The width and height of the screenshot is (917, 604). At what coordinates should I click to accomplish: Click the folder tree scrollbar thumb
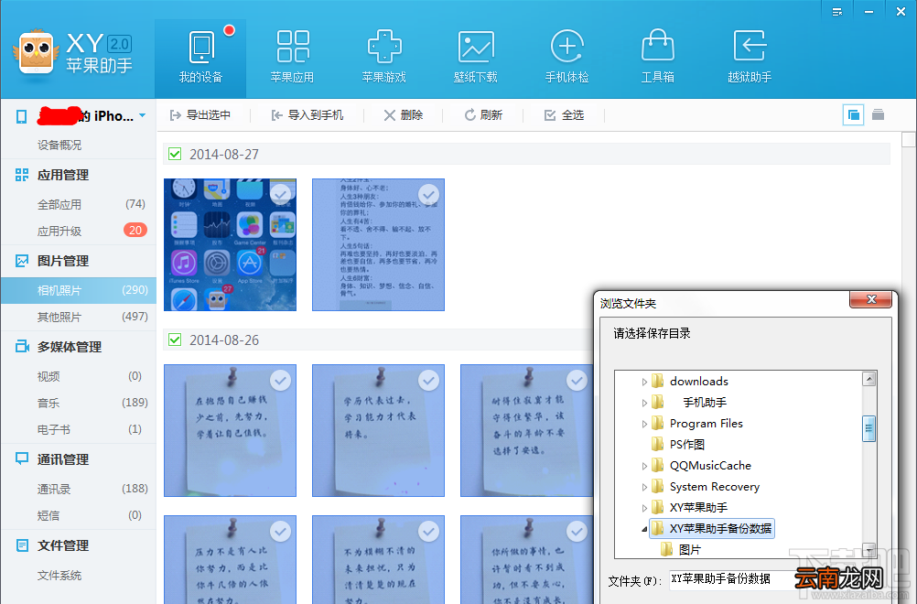(869, 428)
